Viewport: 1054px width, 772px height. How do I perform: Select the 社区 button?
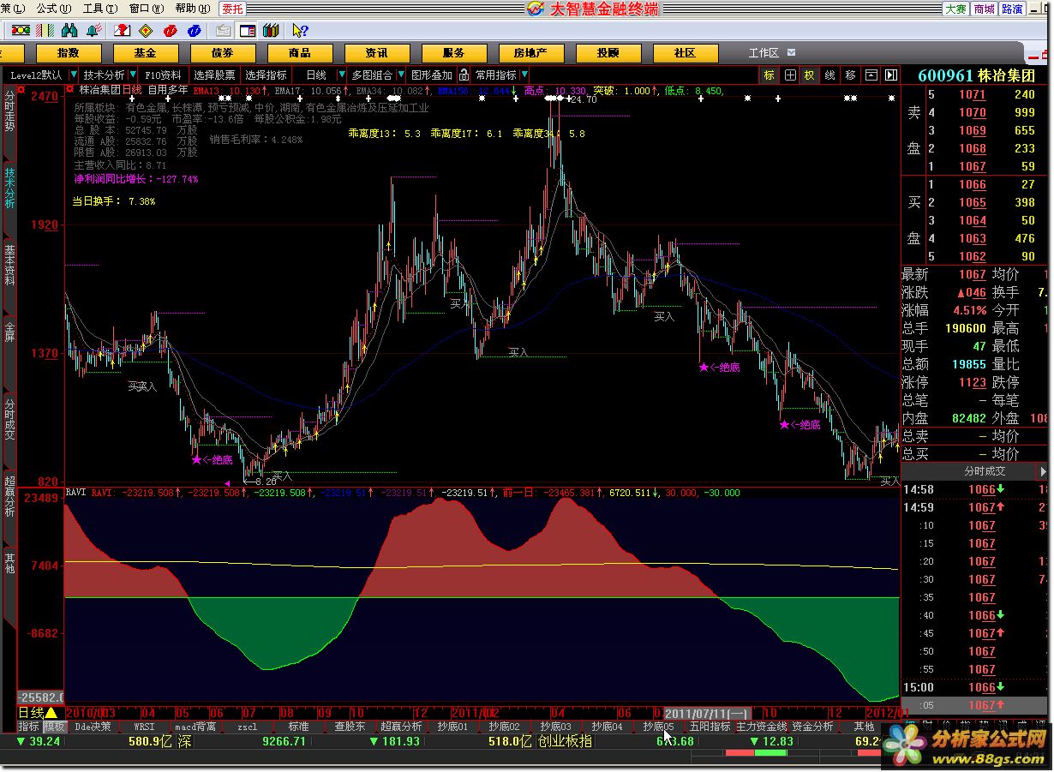[686, 53]
